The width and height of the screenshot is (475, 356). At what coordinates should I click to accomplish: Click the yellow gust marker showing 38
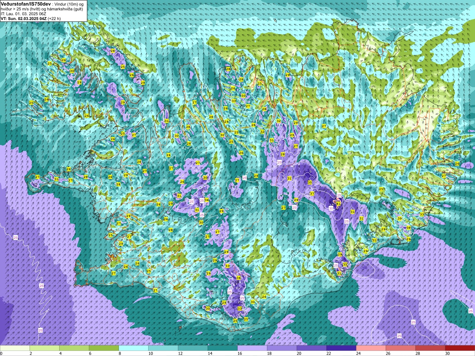tap(409, 228)
